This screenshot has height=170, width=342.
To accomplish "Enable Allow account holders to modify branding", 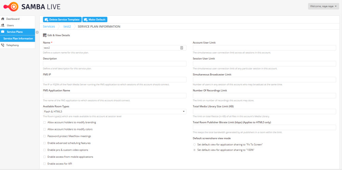I will [x=44, y=122].
